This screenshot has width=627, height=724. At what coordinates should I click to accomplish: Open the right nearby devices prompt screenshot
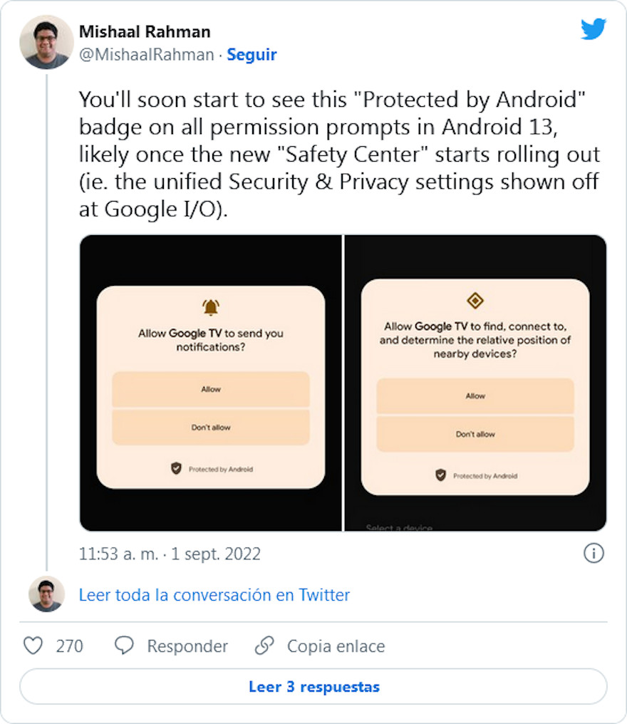click(x=475, y=383)
